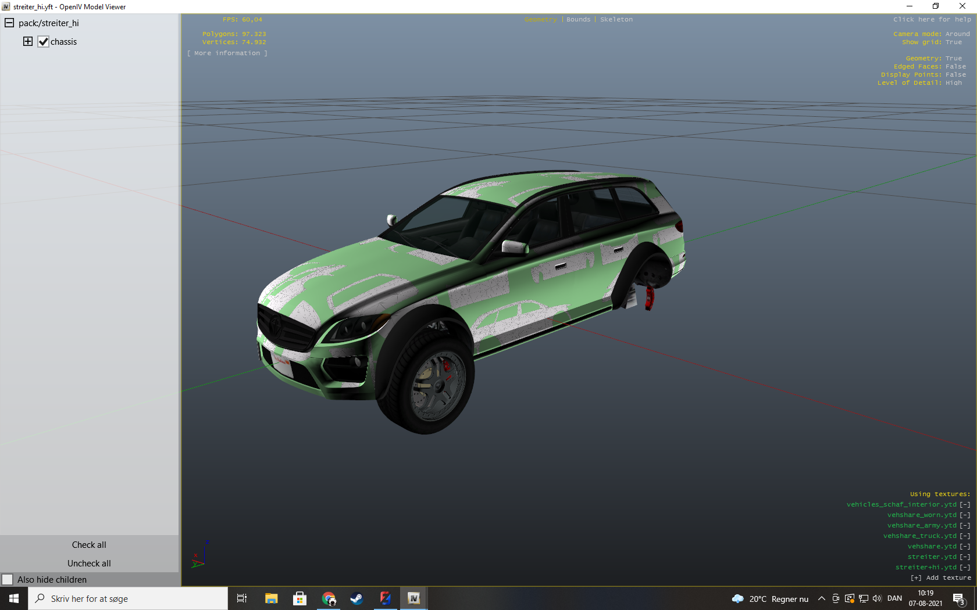The image size is (977, 610).
Task: Collapse the pack/streiter_hi tree node
Action: 9,23
